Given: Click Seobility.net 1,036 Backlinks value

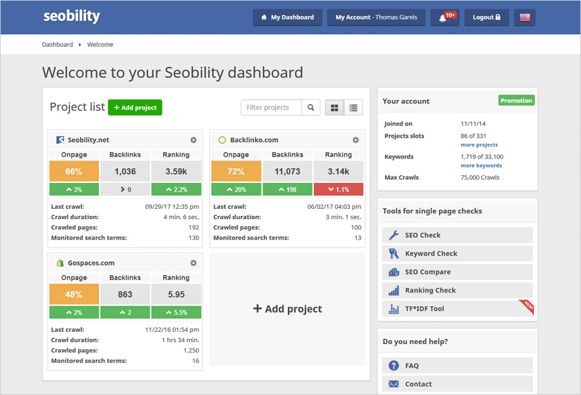Looking at the screenshot, I should (125, 171).
